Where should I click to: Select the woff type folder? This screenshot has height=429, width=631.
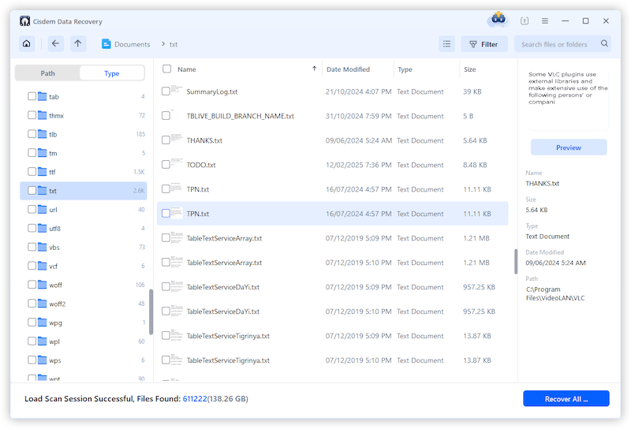(x=84, y=285)
